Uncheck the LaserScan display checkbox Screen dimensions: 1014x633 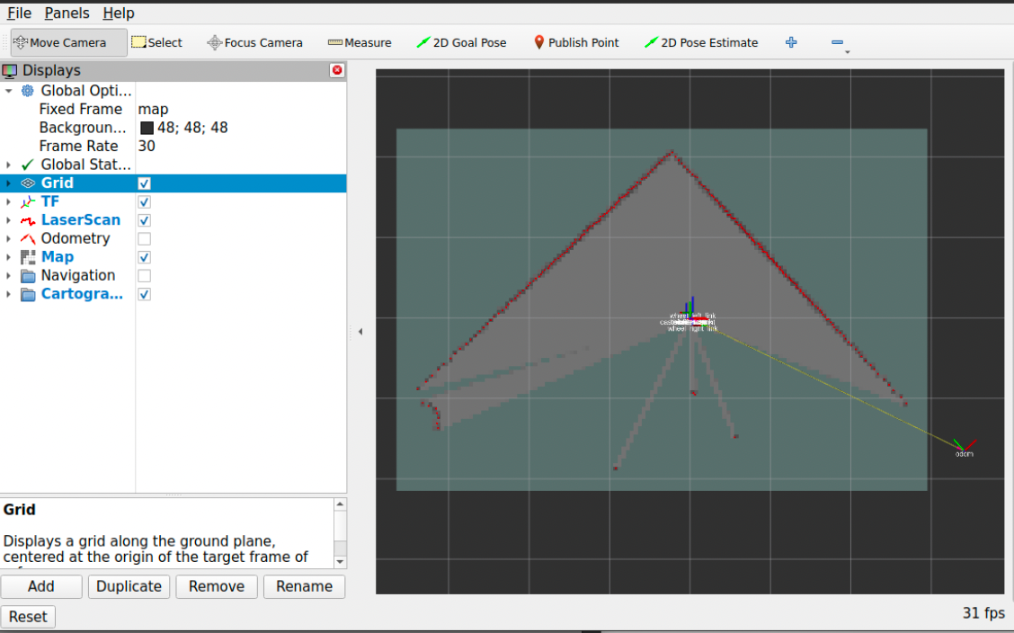pos(144,220)
